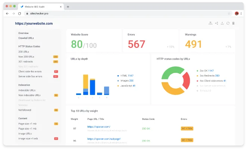Click the sitechecker.pro address bar

point(128,13)
